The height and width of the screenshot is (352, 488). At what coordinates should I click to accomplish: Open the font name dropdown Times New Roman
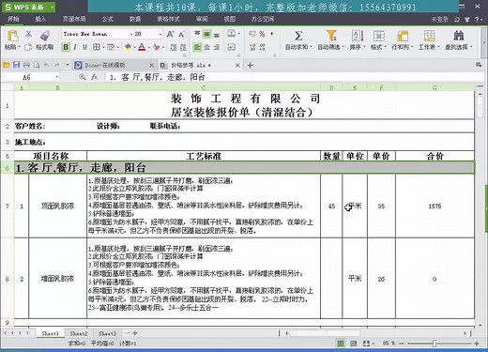coord(130,34)
